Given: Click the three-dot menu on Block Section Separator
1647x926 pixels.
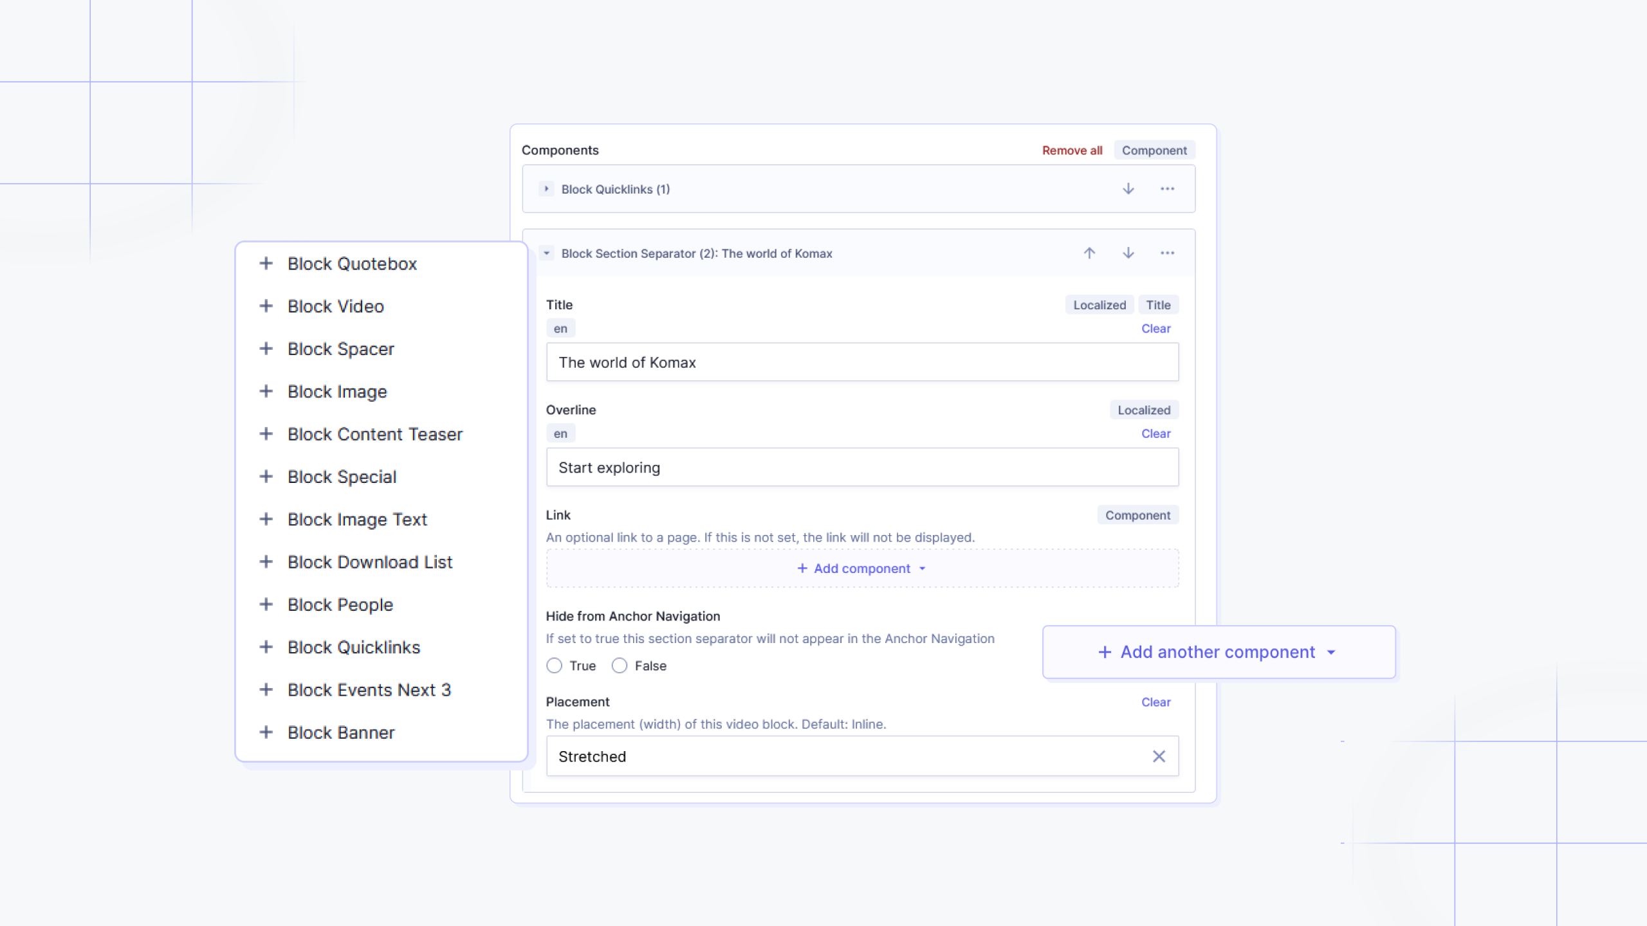Looking at the screenshot, I should 1168,252.
